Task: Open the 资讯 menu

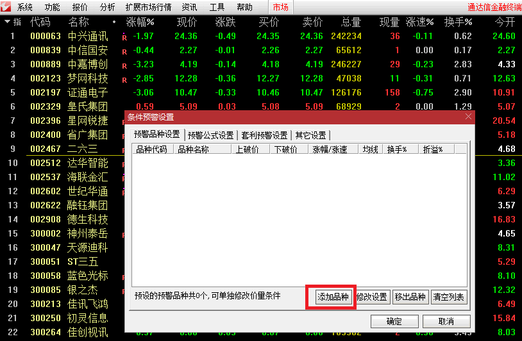Action: click(189, 7)
